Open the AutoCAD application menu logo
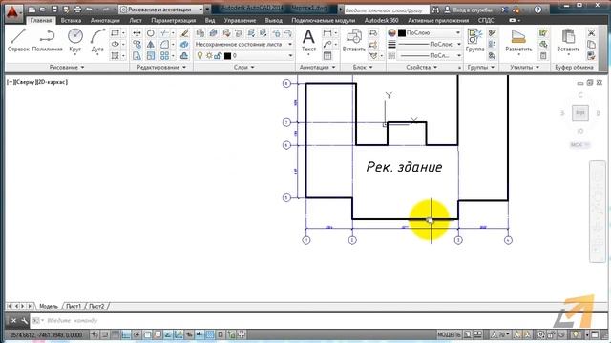This screenshot has height=343, width=611. (12, 12)
